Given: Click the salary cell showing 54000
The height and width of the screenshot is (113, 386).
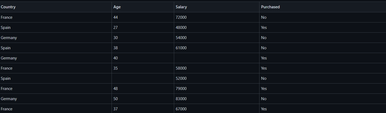Looking at the screenshot, I should (x=217, y=38).
